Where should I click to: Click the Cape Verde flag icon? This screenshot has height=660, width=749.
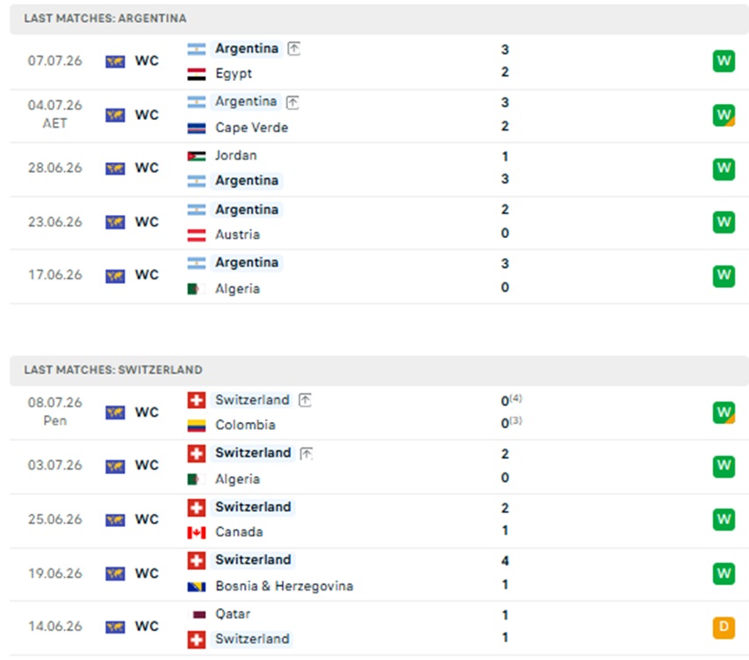[197, 128]
